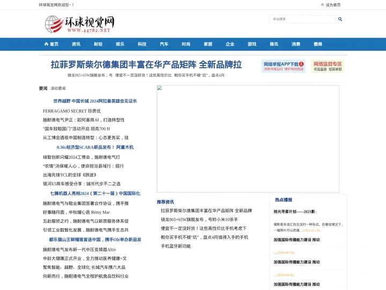Select the 要闻 tab
This screenshot has height=290, width=386.
(43, 88)
